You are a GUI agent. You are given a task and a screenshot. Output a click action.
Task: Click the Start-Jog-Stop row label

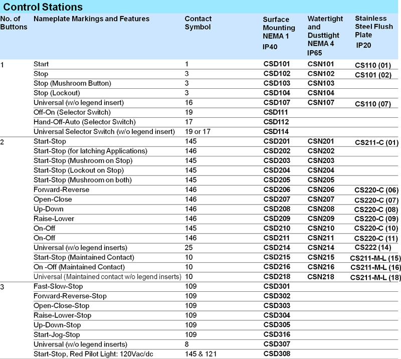point(57,335)
